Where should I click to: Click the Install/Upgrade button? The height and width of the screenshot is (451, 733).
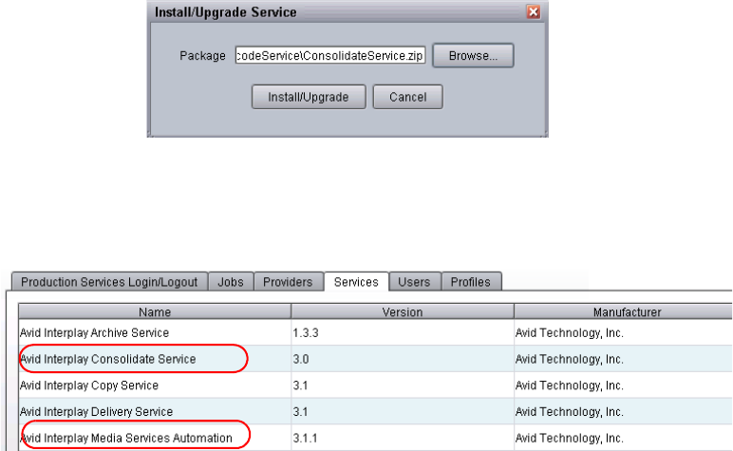[x=309, y=97]
